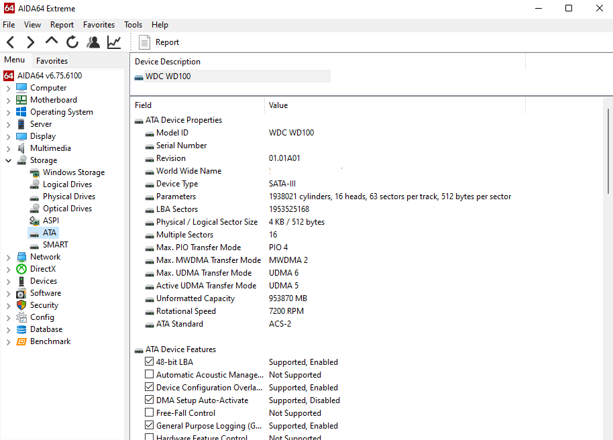Select SMART under Storage
The width and height of the screenshot is (613, 440).
click(x=55, y=244)
